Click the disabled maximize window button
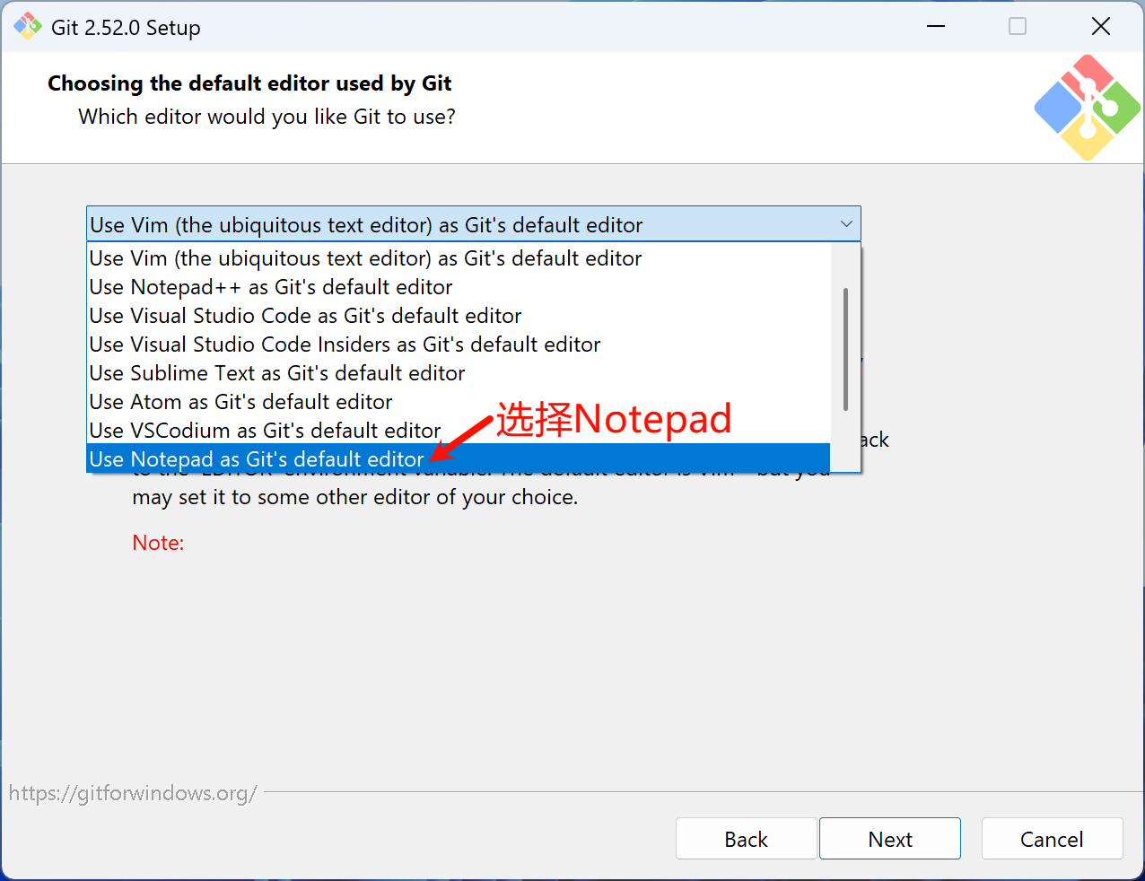Screen dimensions: 1145x881 tap(1017, 27)
